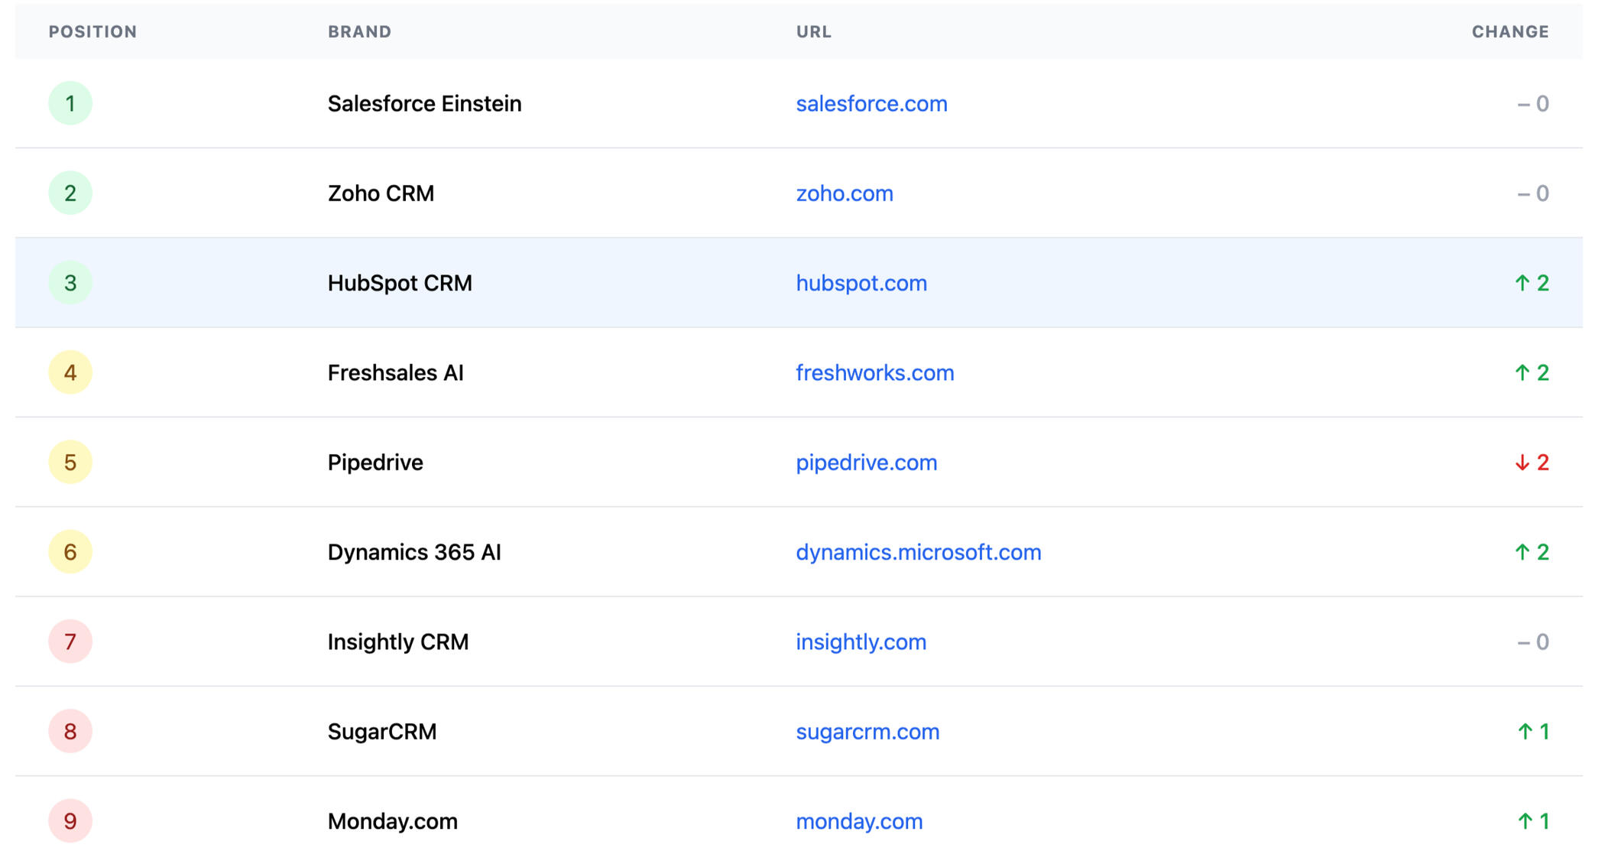Click Monday.com's up 1 change indicator
The height and width of the screenshot is (864, 1605).
click(1533, 821)
